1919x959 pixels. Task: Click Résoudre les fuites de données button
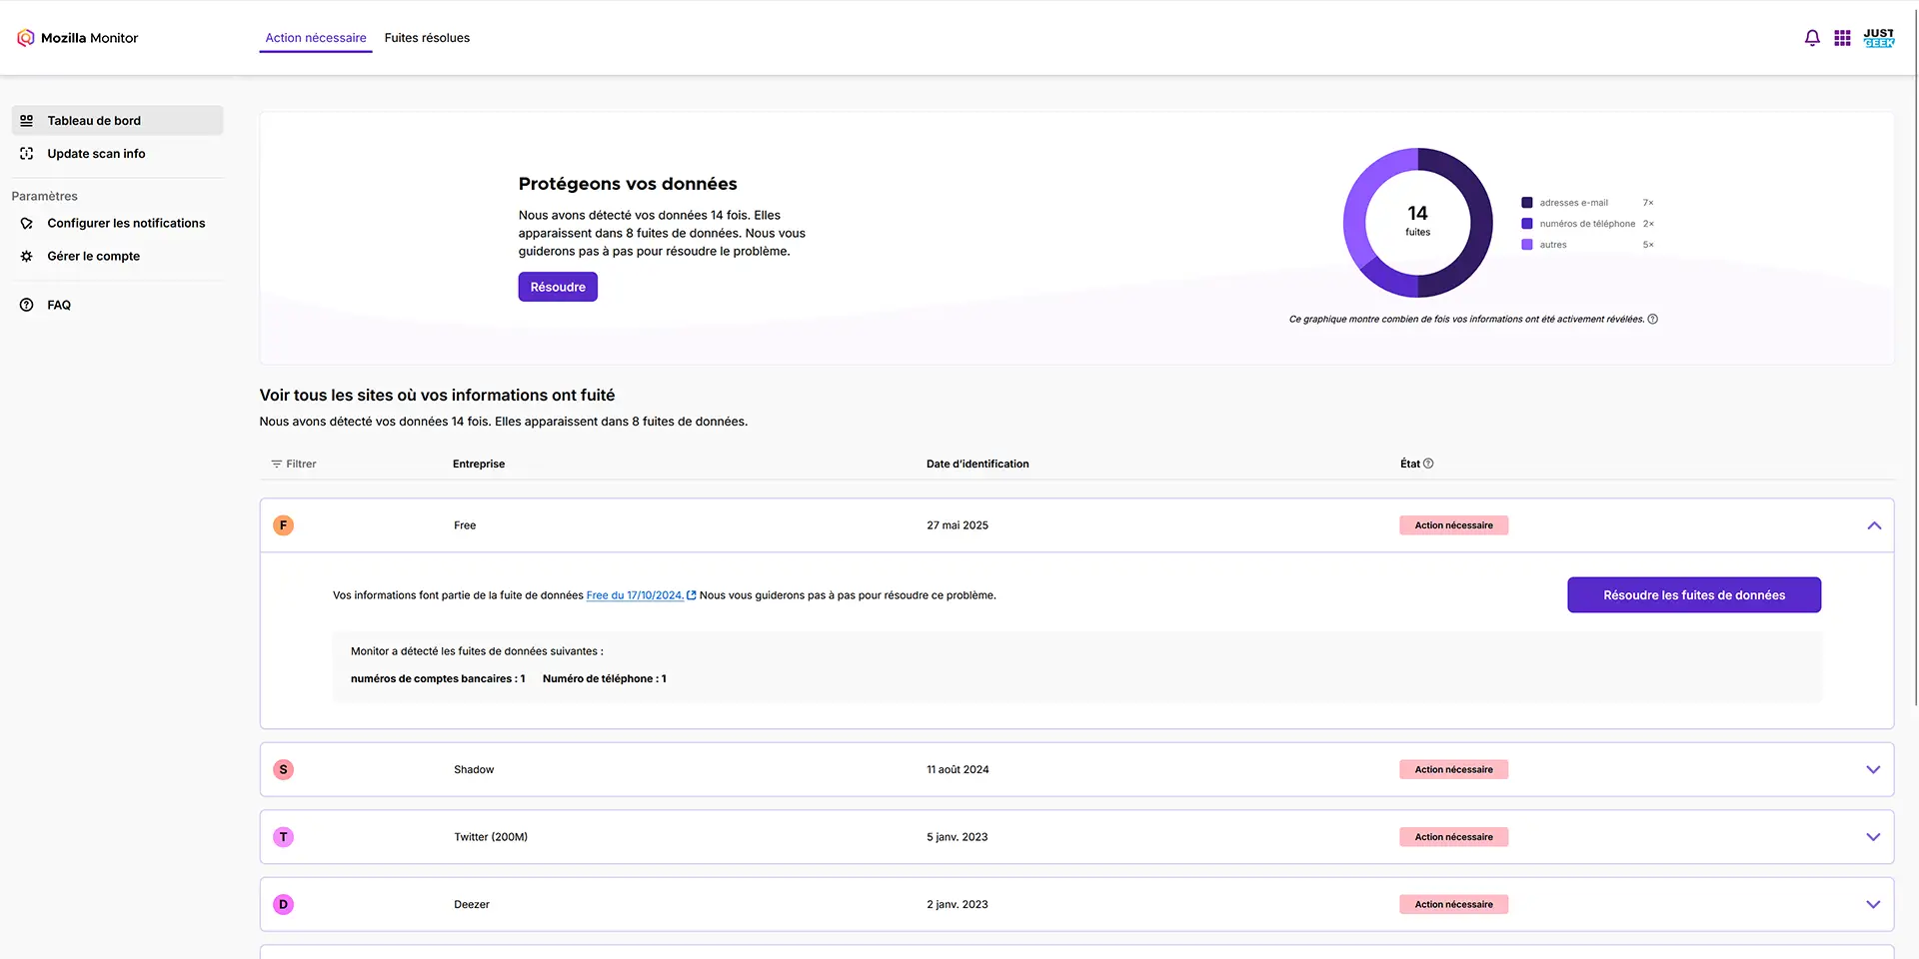pos(1694,595)
